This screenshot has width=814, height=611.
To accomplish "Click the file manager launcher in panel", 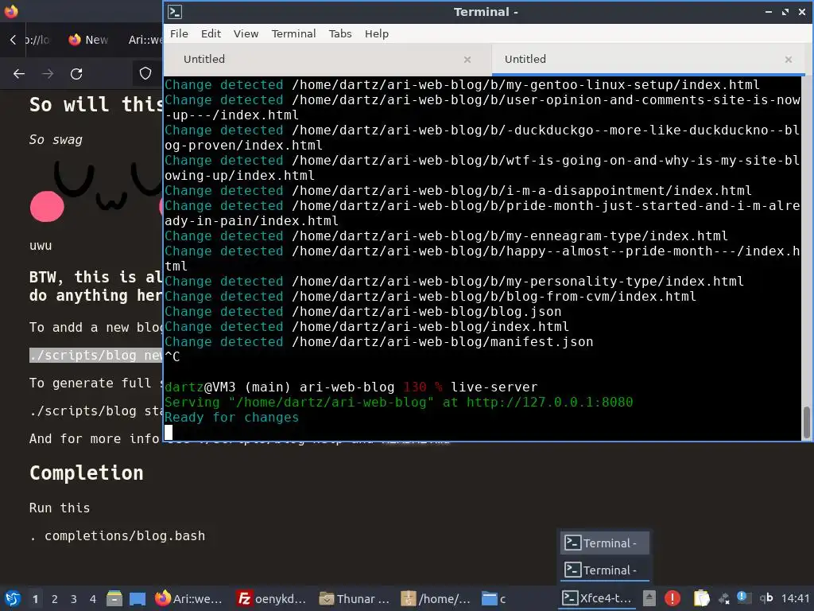I will coord(114,598).
